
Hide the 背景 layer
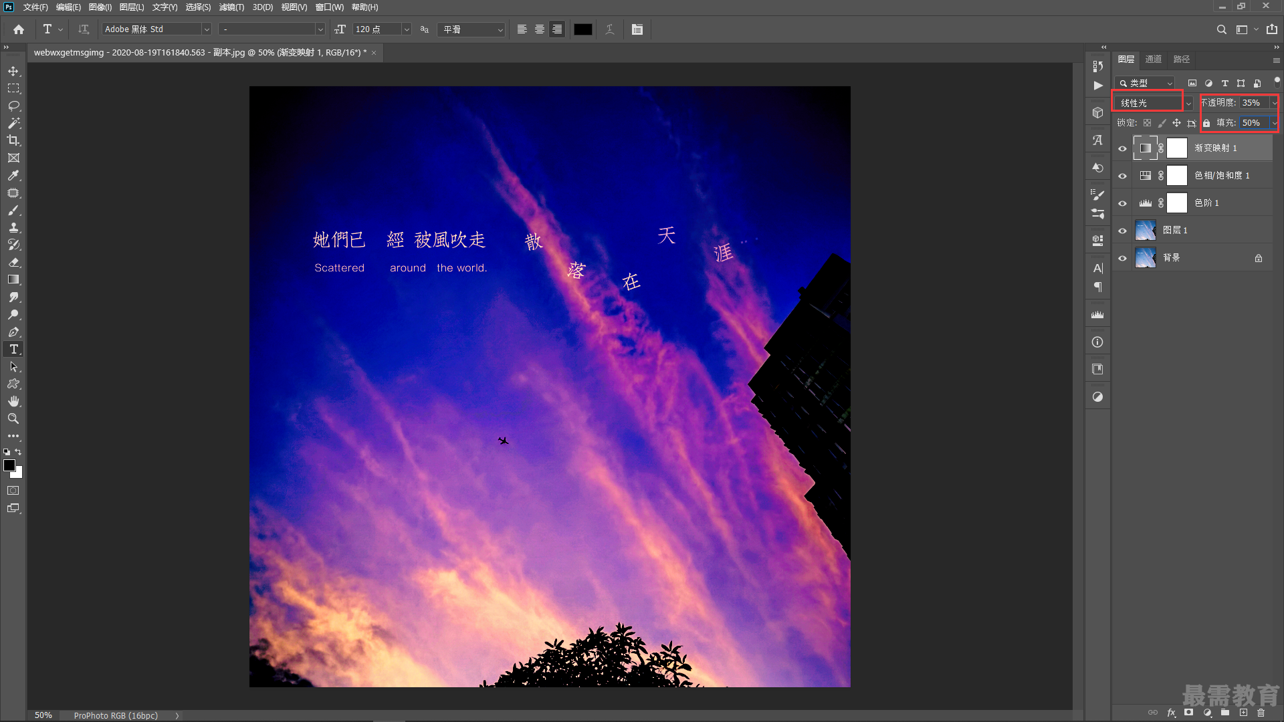point(1123,258)
